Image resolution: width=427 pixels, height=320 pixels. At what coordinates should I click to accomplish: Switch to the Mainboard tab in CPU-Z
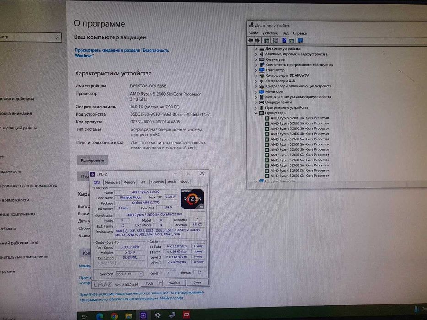tap(113, 182)
